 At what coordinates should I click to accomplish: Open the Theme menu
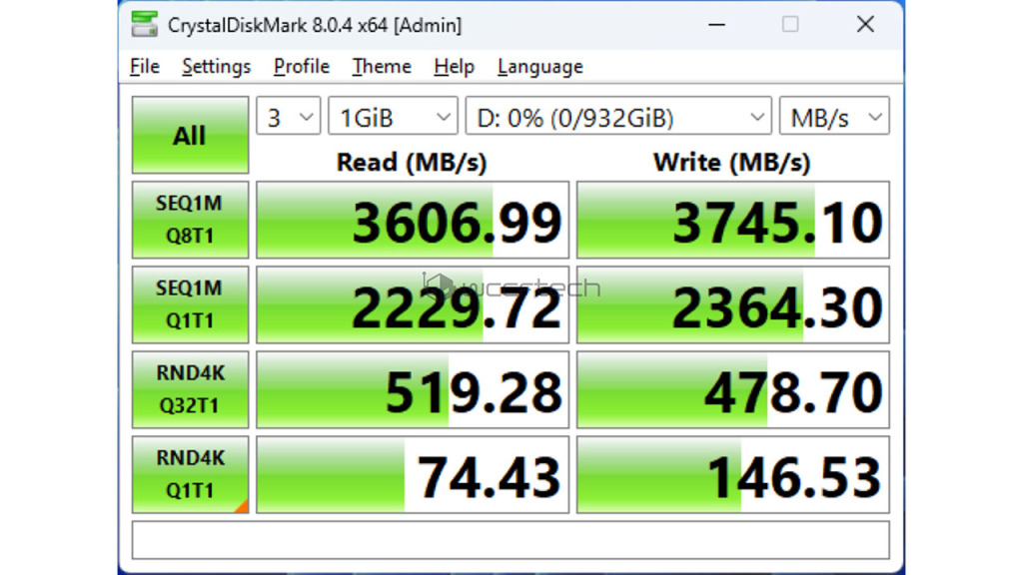tap(382, 67)
